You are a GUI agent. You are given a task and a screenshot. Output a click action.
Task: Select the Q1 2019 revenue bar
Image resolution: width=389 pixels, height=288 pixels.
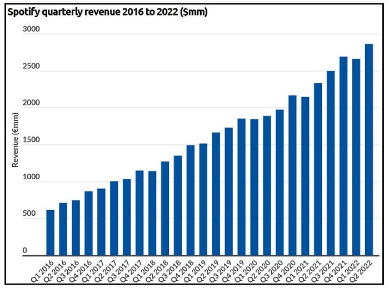pos(203,199)
